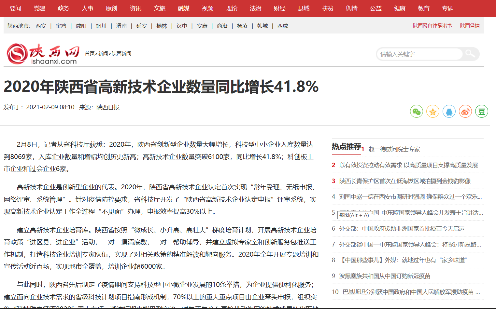Screen dimensions: 496x309
Task: Open 陕西网自律承诺书 link
Action: (432, 26)
